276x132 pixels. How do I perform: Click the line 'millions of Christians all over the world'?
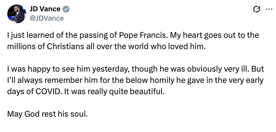[106, 47]
